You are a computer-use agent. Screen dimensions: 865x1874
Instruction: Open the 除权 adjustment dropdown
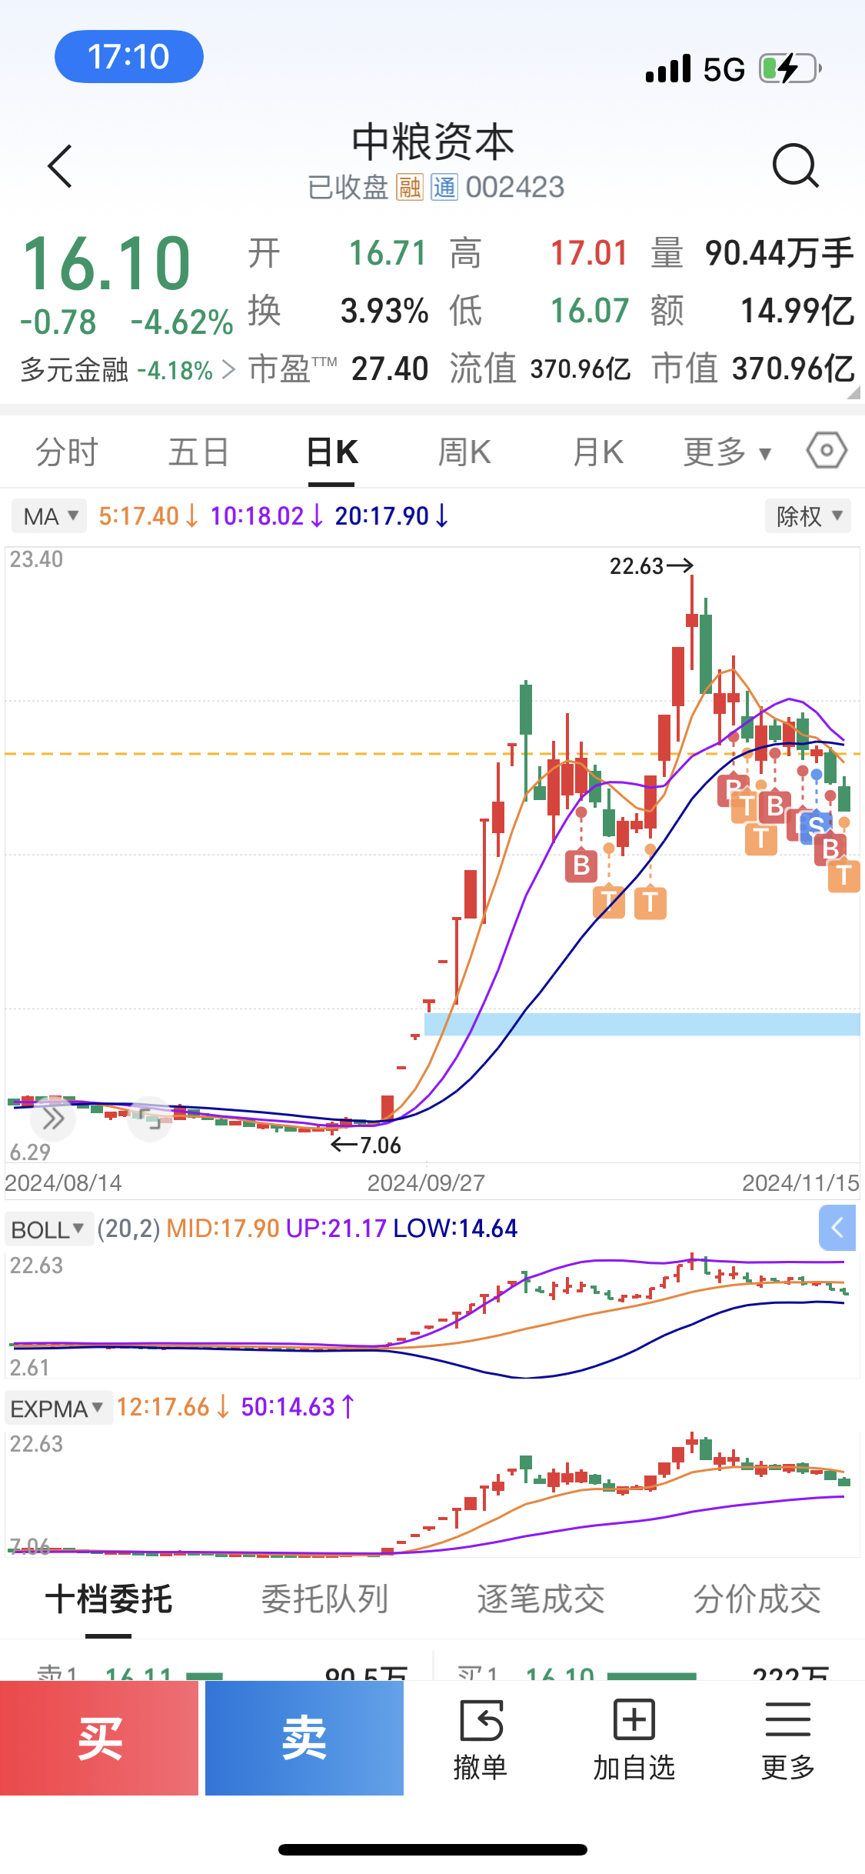tap(808, 516)
